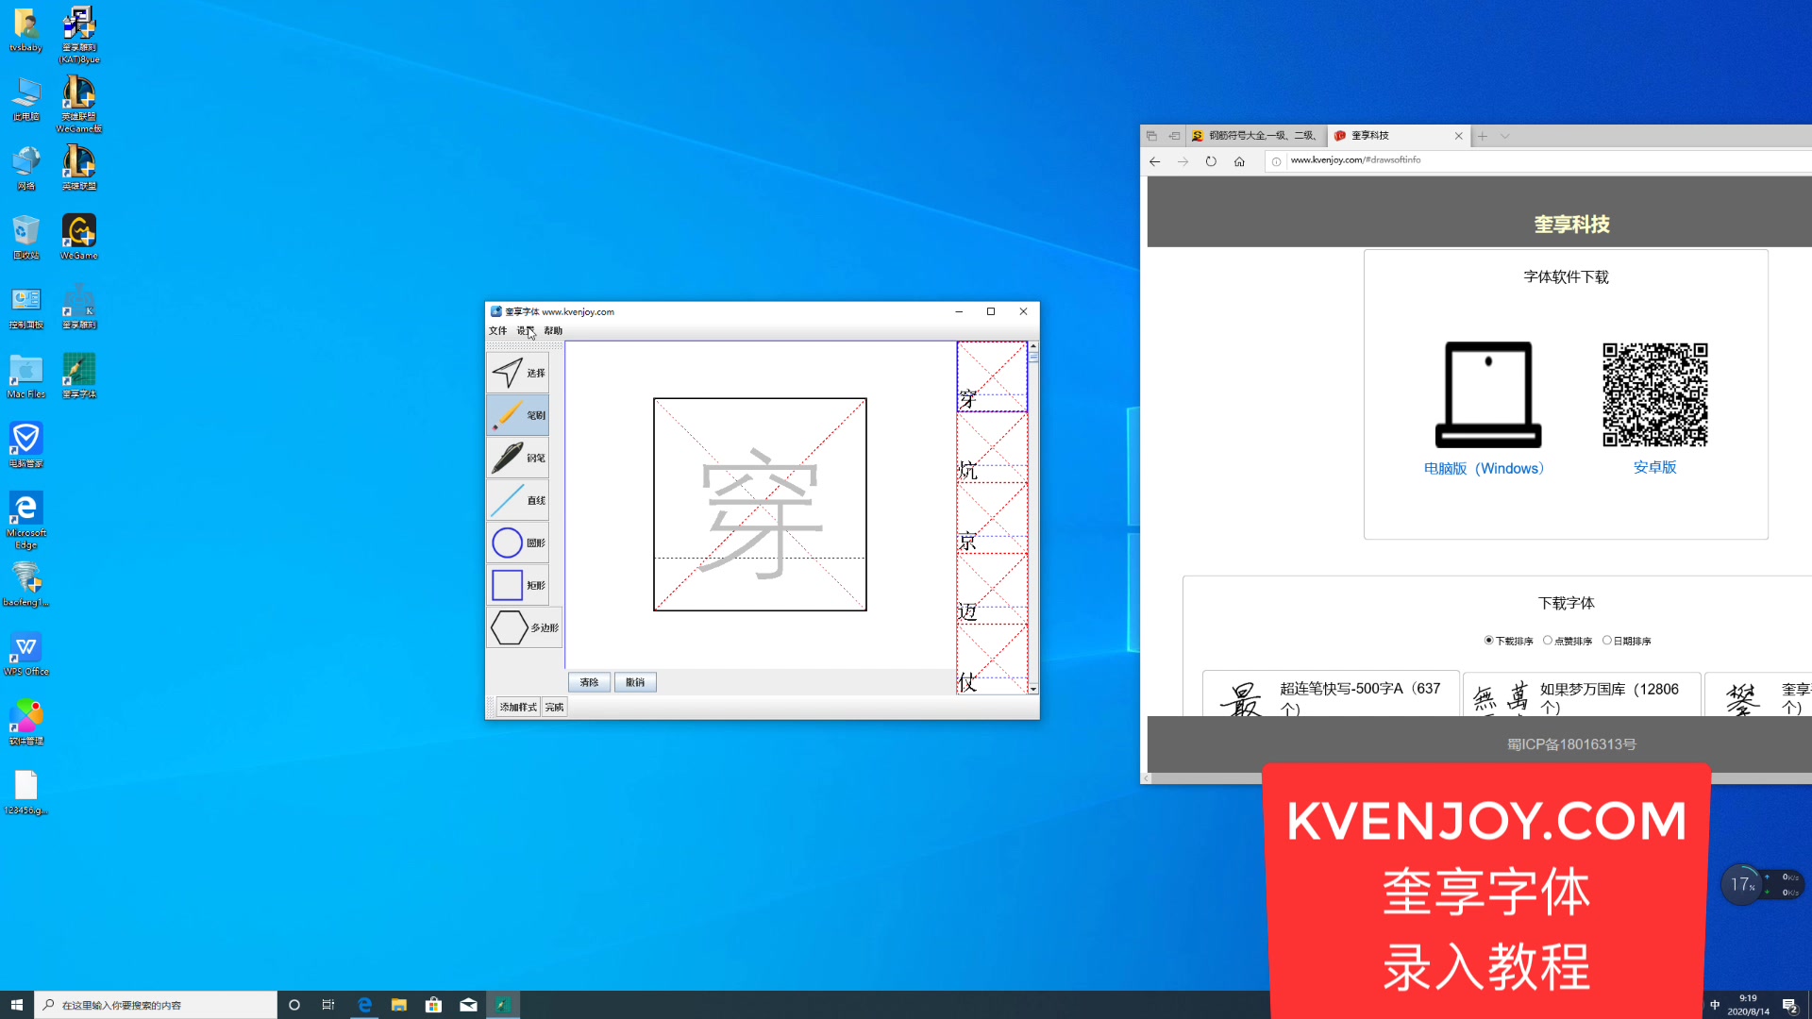
Task: Click the 奎享科技 site header title
Action: (1571, 225)
